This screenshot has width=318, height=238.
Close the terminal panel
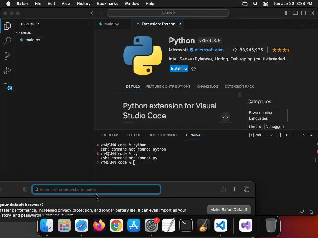pyautogui.click(x=311, y=135)
